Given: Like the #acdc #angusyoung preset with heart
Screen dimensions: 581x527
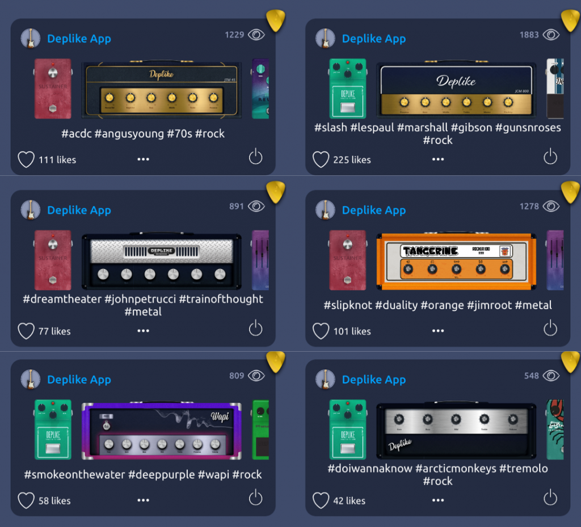Looking at the screenshot, I should coord(26,159).
